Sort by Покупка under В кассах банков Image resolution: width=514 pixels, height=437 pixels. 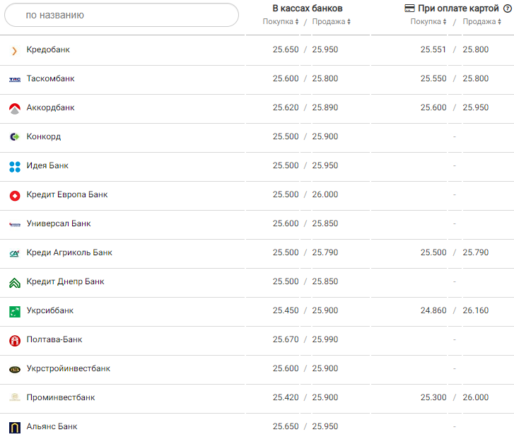pos(281,22)
